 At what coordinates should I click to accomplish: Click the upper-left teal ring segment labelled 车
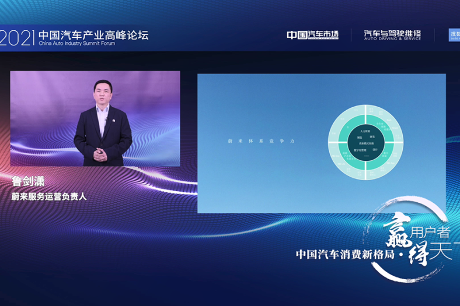[348, 128]
